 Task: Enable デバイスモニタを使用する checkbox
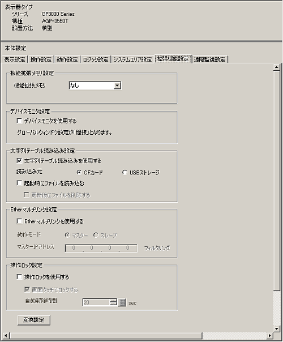tap(19, 121)
